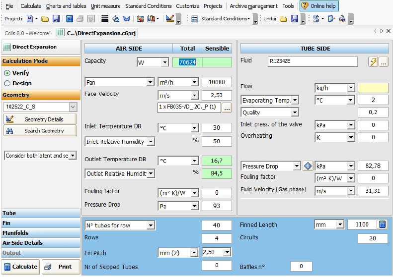The image size is (393, 277).
Task: Open Geometry Details panel
Action: click(40, 119)
